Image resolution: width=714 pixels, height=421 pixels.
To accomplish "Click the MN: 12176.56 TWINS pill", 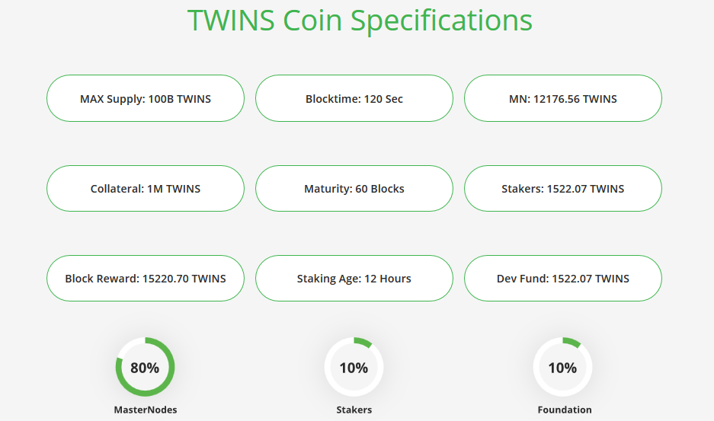I will point(563,98).
